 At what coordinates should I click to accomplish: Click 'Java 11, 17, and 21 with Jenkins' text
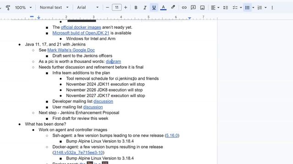(x=55, y=45)
